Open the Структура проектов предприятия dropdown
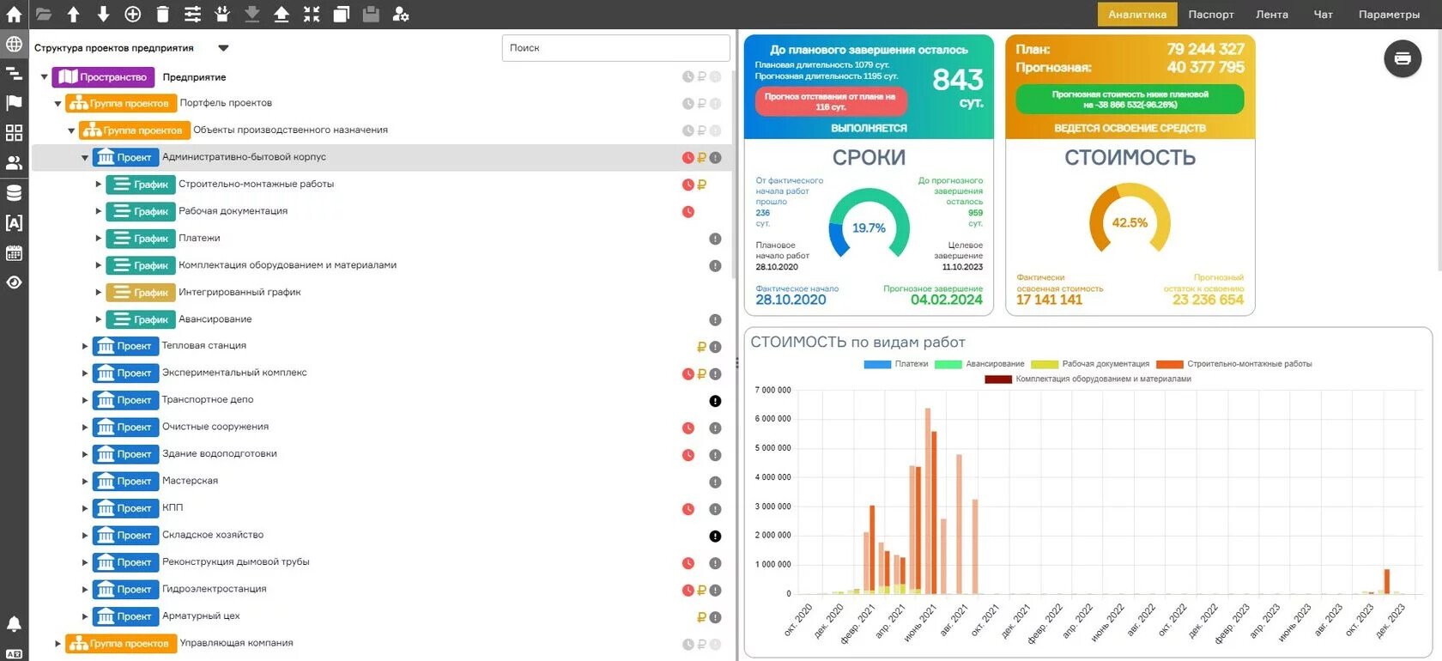This screenshot has height=661, width=1442. tap(223, 48)
